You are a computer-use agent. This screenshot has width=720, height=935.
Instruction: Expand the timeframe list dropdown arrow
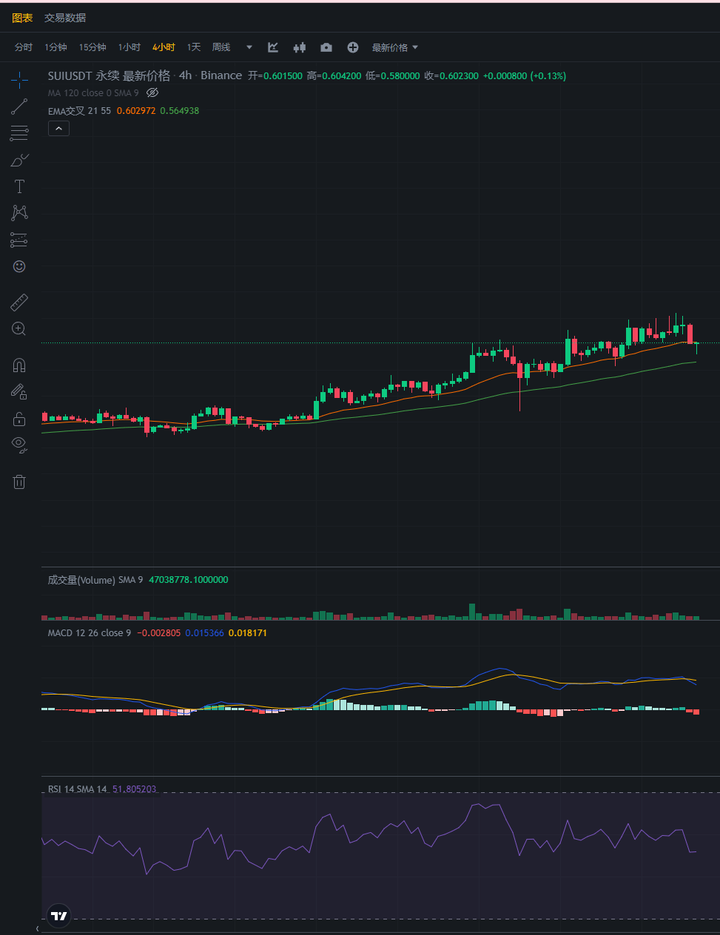[248, 47]
